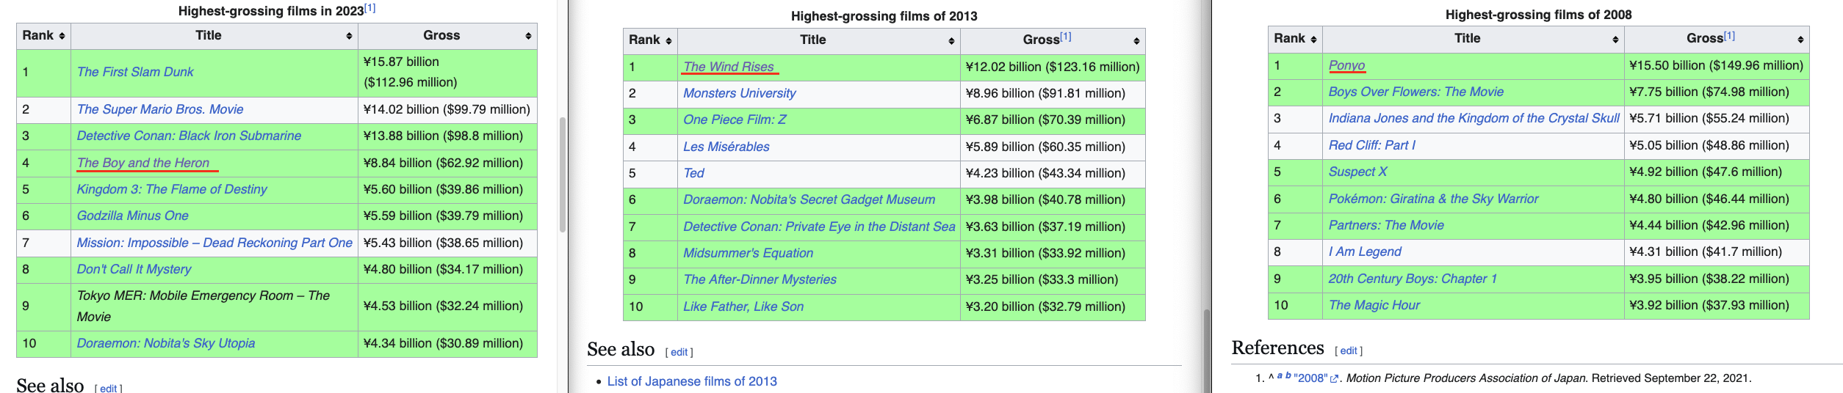The height and width of the screenshot is (393, 1843).
Task: Edit the See also section under 2013 table
Action: (x=679, y=353)
